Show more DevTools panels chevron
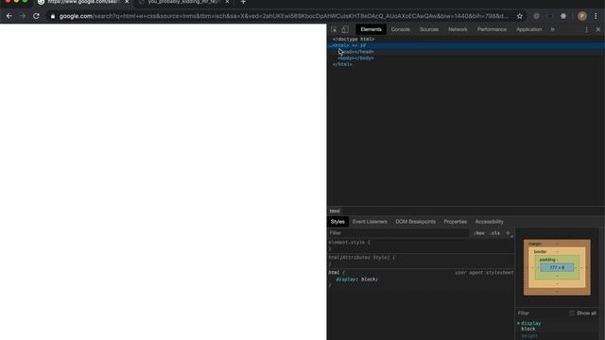This screenshot has height=340, width=605. (552, 29)
